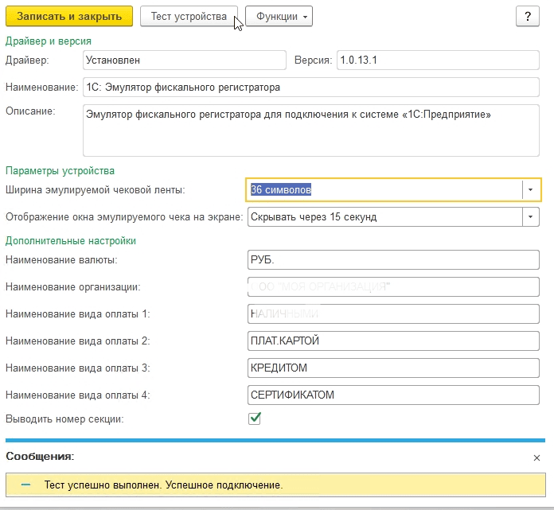554x510 pixels.
Task: Expand the Ширина эмулируемой чековой ленты dropdown arrow
Action: coord(531,189)
